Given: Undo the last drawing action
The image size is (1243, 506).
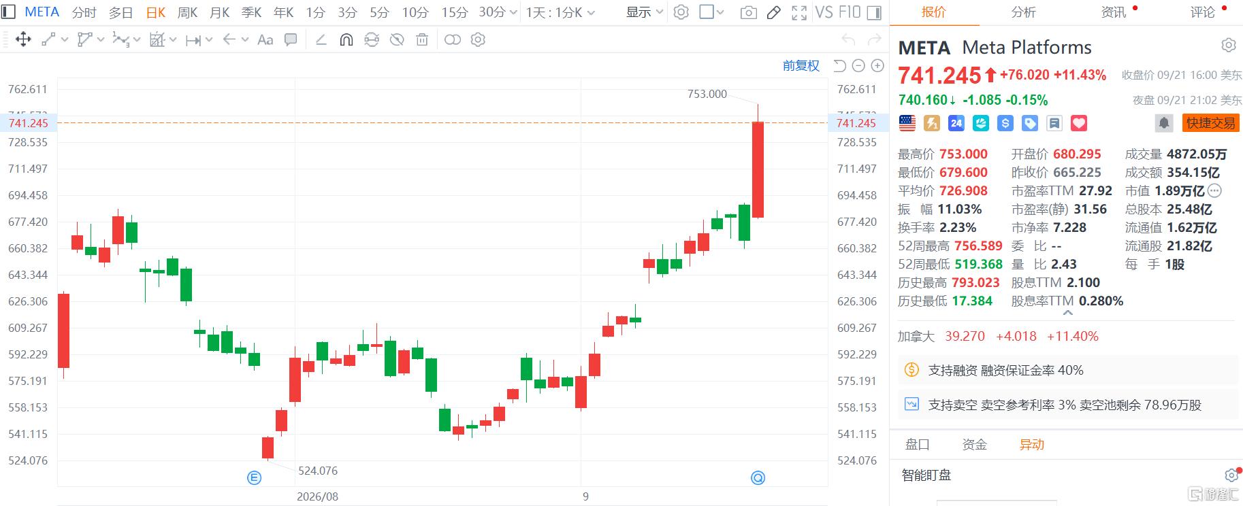Looking at the screenshot, I should (x=848, y=39).
